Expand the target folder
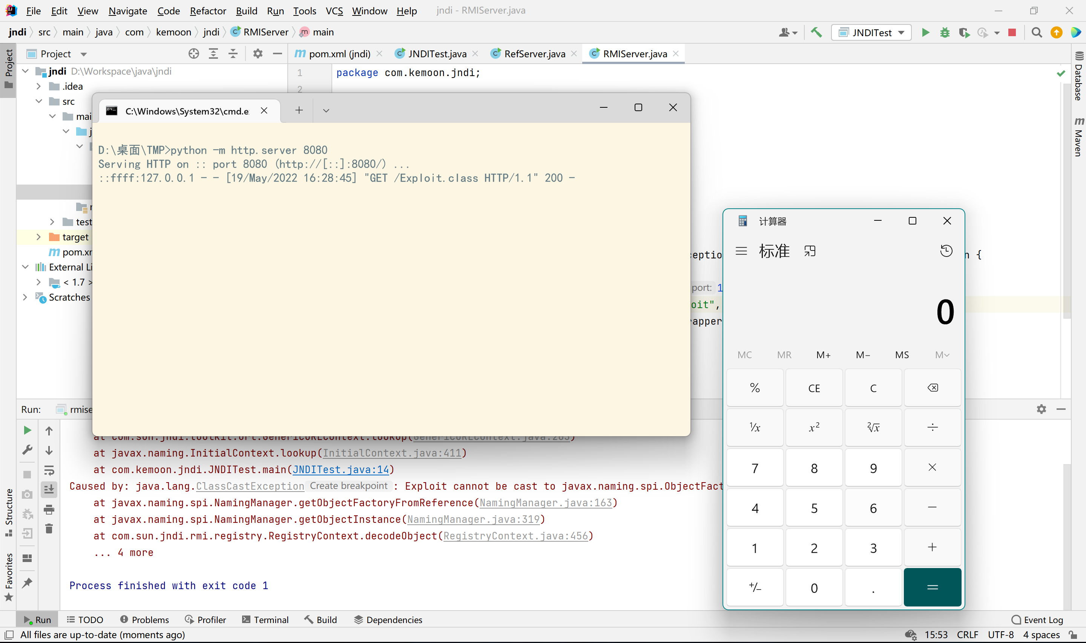The width and height of the screenshot is (1086, 643). 38,237
